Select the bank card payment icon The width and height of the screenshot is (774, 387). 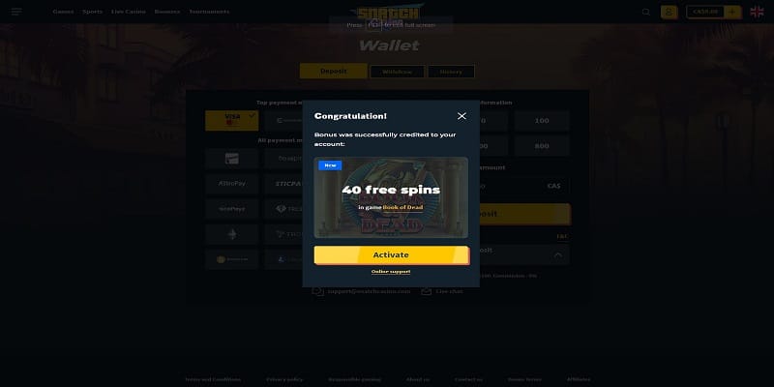coord(231,159)
